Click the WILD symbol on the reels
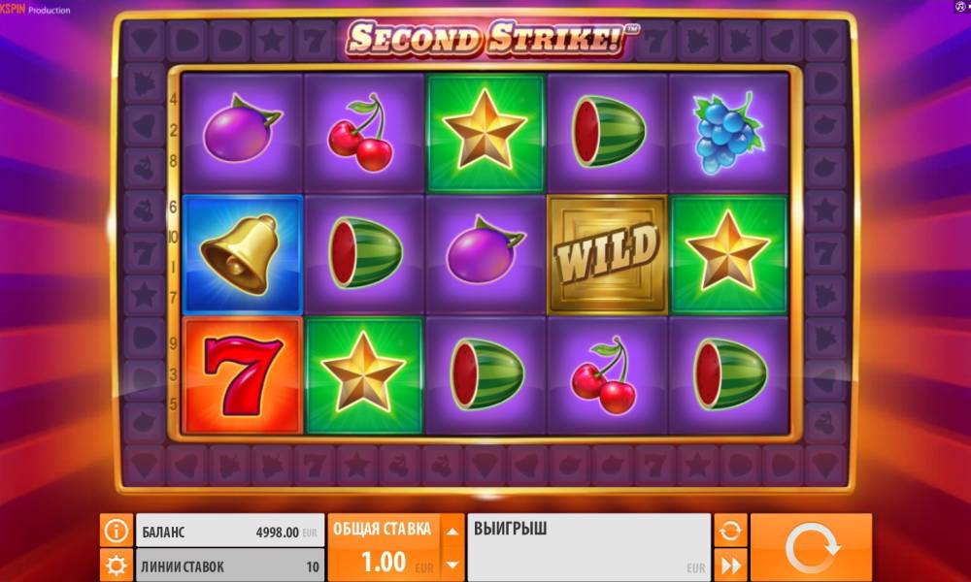The height and width of the screenshot is (582, 971). [607, 254]
